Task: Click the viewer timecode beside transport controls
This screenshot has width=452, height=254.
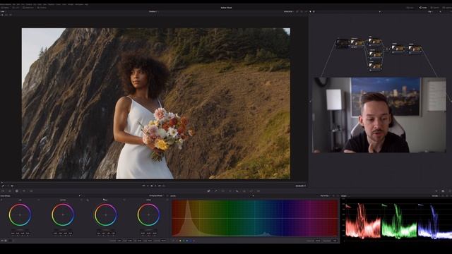Action: click(x=300, y=186)
